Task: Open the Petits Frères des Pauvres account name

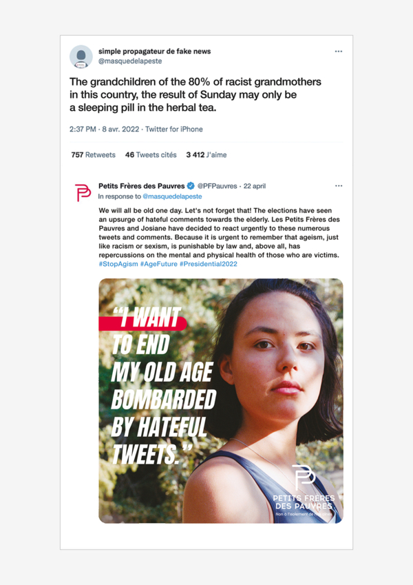Action: 142,186
